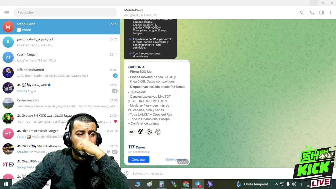Click the network tray icon

(x=282, y=184)
